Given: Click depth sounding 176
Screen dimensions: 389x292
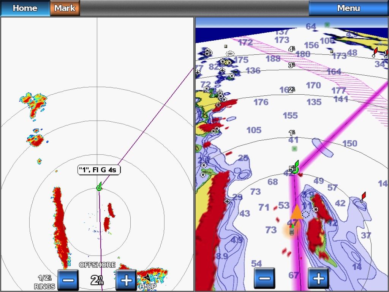Looking at the screenshot, I should (x=261, y=102).
